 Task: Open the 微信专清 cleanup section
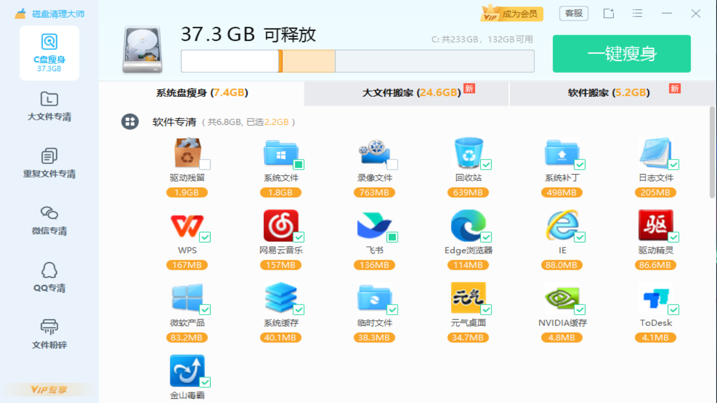pos(49,221)
